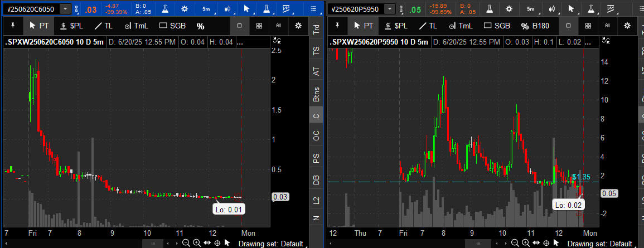Click the % tool button on left chart
Image resolution: width=644 pixels, height=248 pixels.
200,26
